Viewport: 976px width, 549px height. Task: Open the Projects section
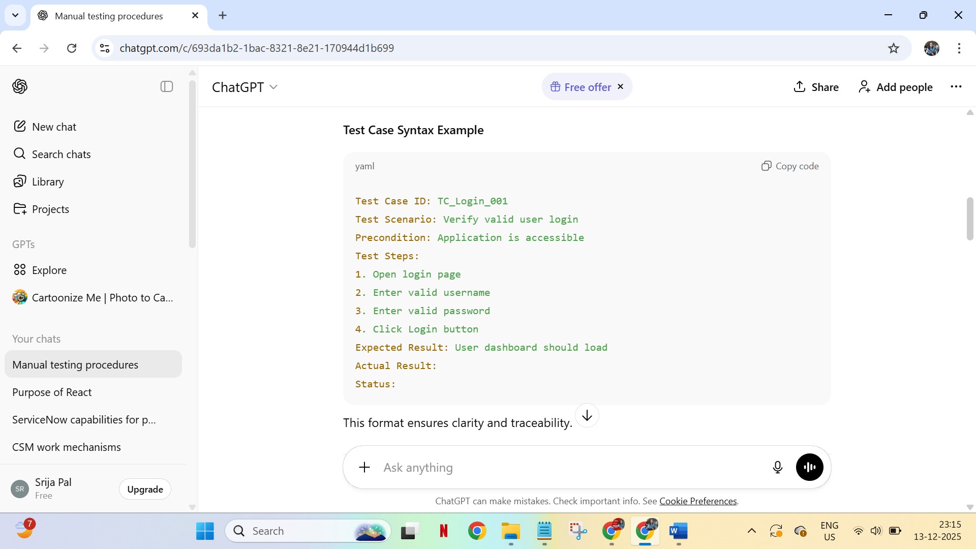[51, 208]
